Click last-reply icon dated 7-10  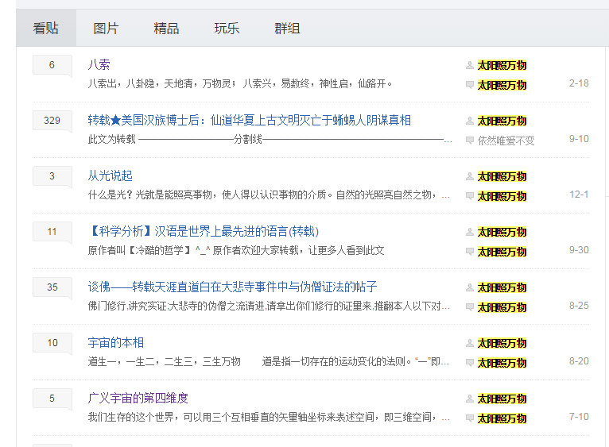[470, 418]
